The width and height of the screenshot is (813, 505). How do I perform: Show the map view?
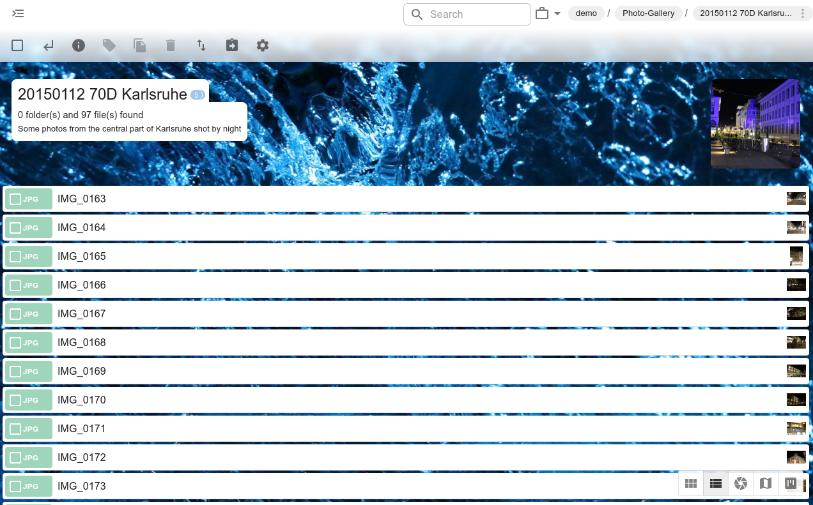766,483
